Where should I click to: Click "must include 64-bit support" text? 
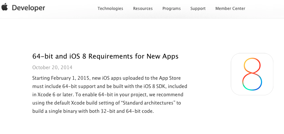click(62, 86)
